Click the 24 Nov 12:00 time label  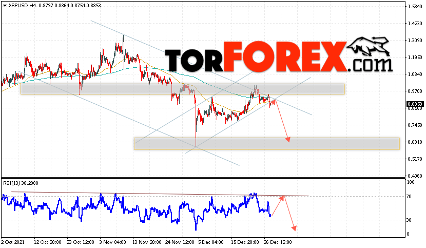point(179,242)
